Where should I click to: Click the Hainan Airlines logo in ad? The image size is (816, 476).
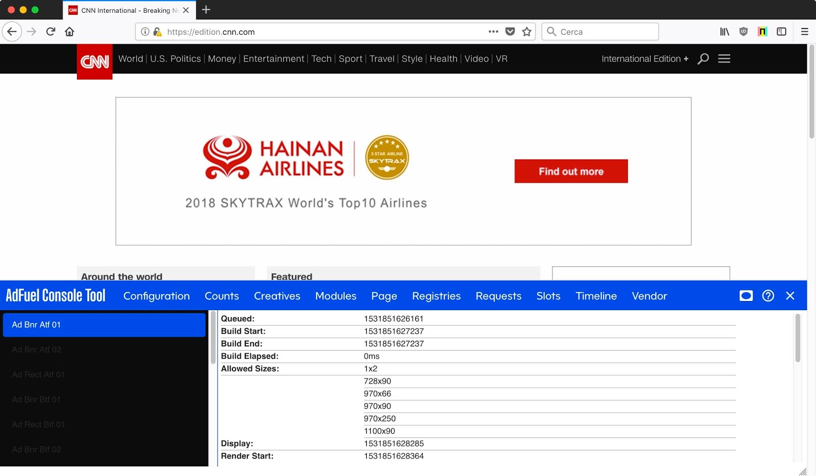(273, 158)
